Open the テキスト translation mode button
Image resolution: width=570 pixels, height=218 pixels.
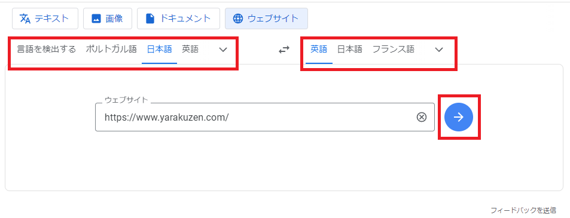point(45,19)
